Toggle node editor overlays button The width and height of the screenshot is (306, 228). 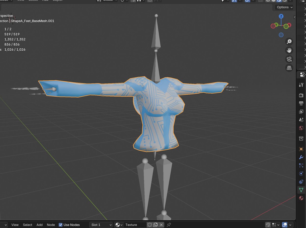[285, 225]
